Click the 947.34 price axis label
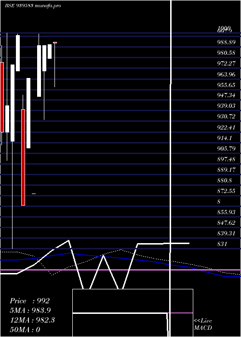This screenshot has height=337, width=241. click(x=226, y=95)
